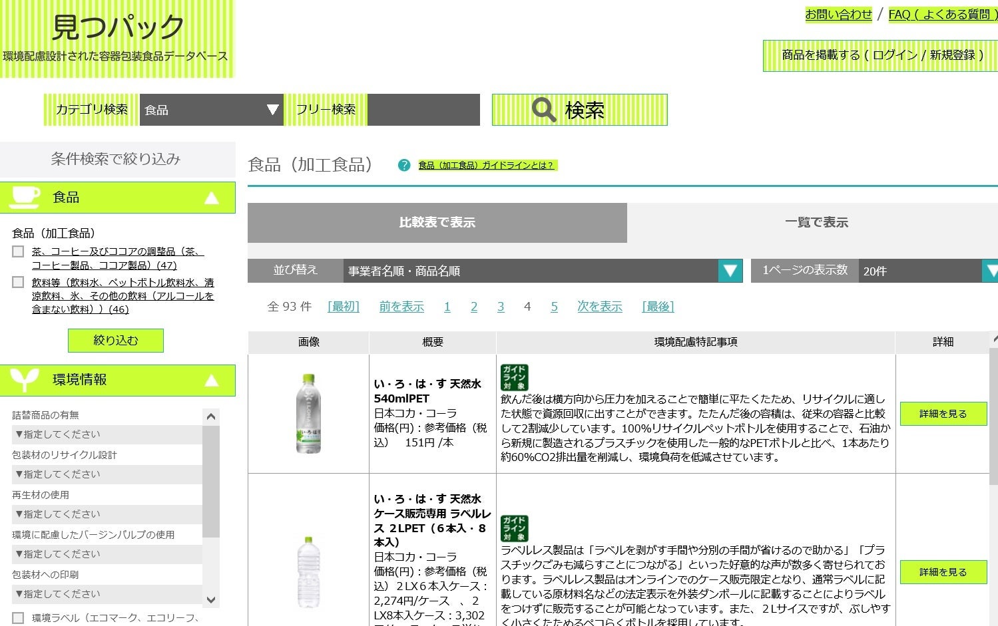
Task: Open the 1ページの表示数 dropdown
Action: click(x=927, y=271)
